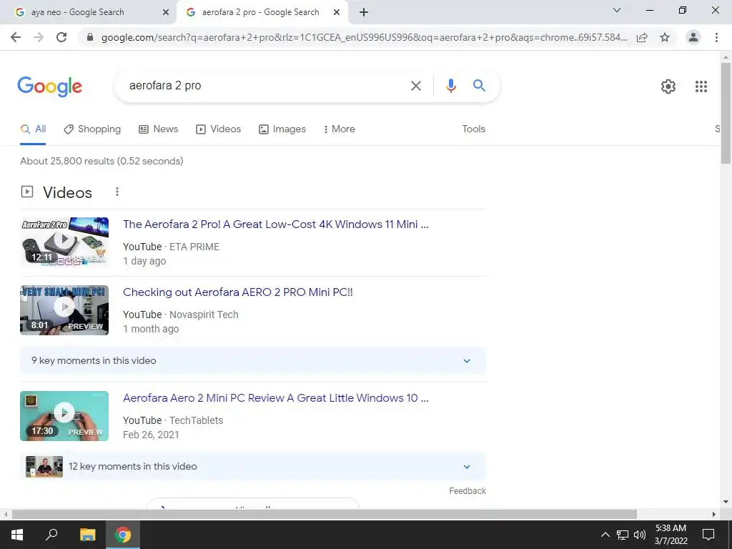Open the Google apps grid
The image size is (732, 549).
click(701, 86)
